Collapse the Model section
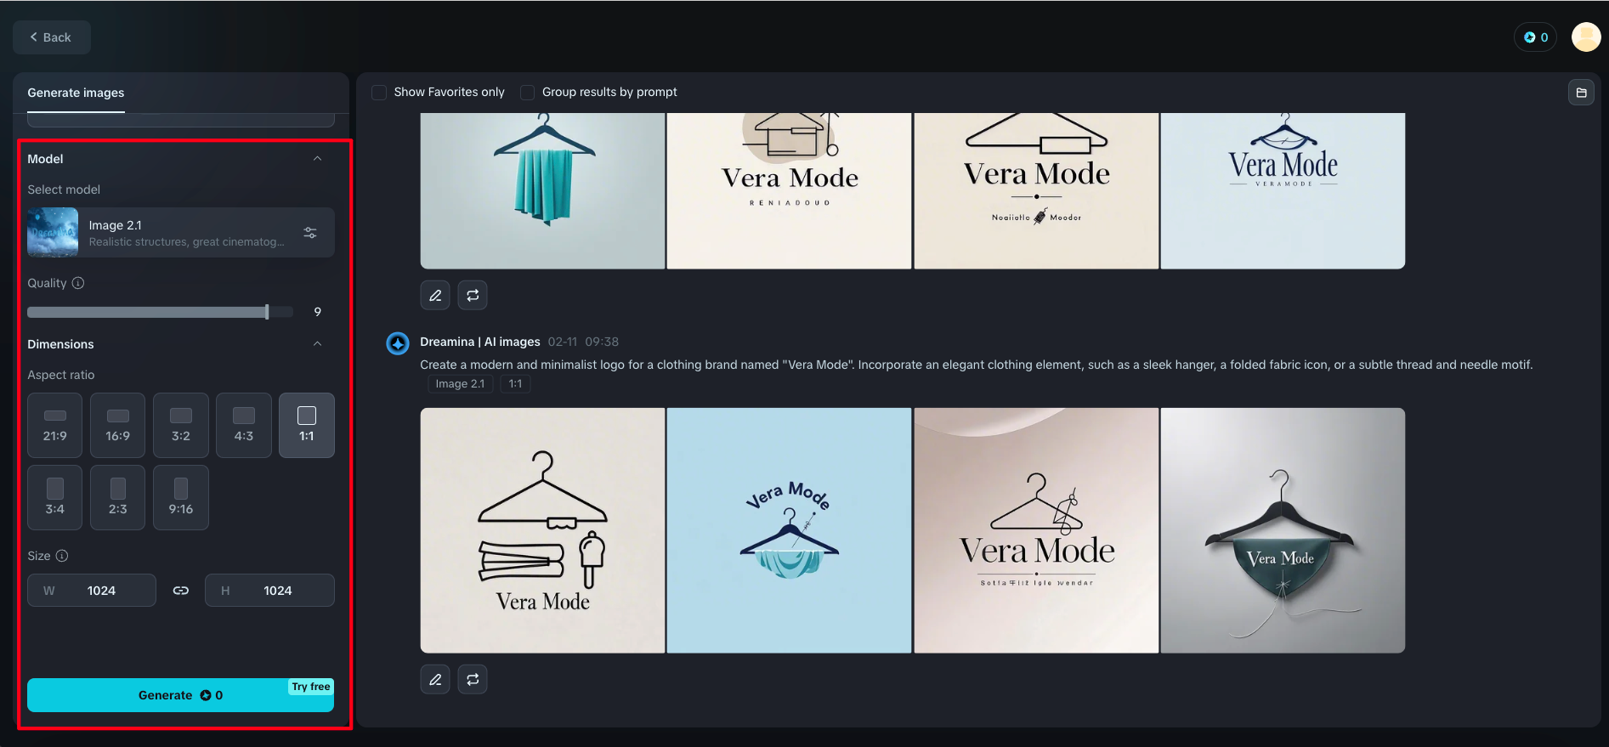The height and width of the screenshot is (747, 1609). pos(317,159)
